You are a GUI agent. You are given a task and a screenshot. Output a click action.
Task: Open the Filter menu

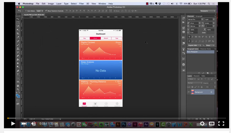(81, 4)
